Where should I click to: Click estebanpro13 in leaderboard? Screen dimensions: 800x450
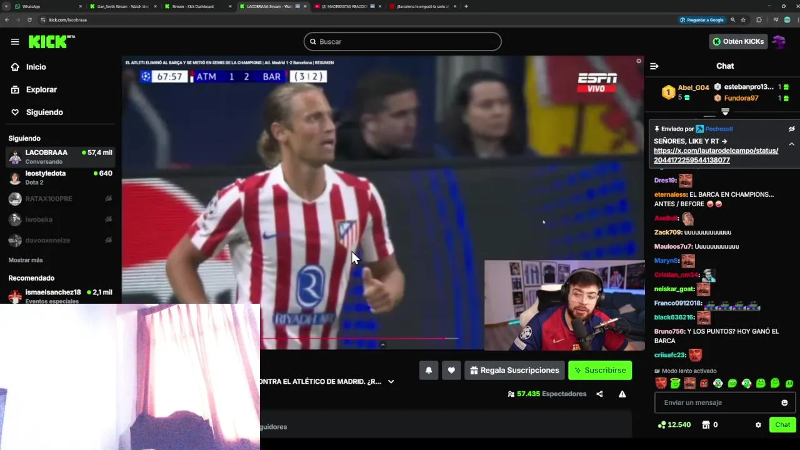click(x=749, y=87)
